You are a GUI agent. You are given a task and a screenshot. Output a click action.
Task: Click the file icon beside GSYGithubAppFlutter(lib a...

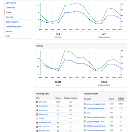point(85,108)
